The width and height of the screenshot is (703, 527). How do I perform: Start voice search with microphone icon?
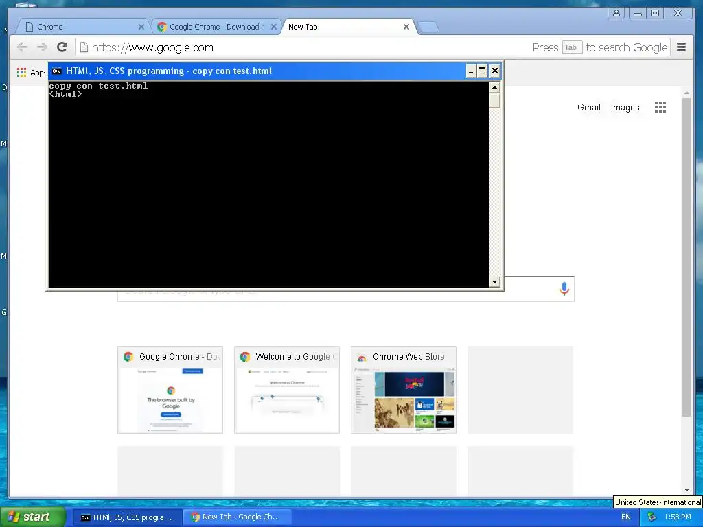coord(564,289)
